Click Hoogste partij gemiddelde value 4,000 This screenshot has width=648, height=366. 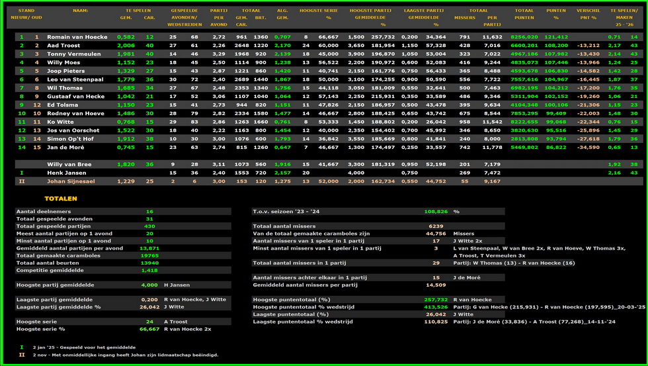pyautogui.click(x=149, y=285)
